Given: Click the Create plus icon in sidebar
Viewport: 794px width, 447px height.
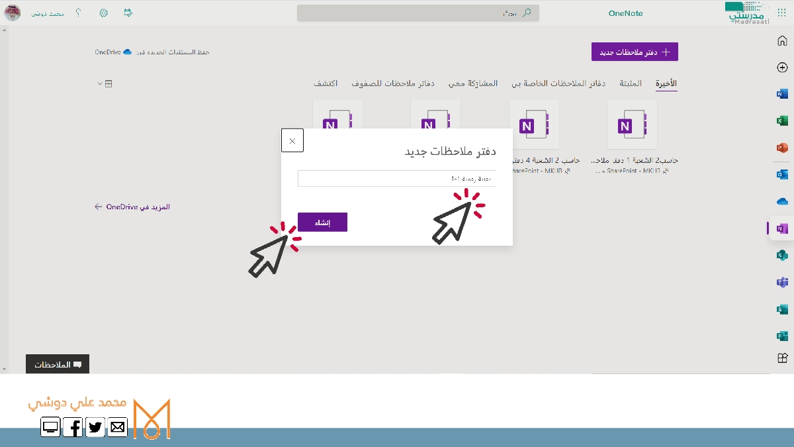Looking at the screenshot, I should tap(782, 68).
